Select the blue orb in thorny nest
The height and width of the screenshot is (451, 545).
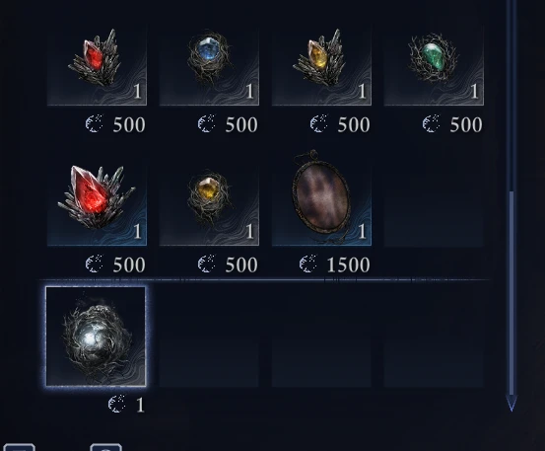209,65
